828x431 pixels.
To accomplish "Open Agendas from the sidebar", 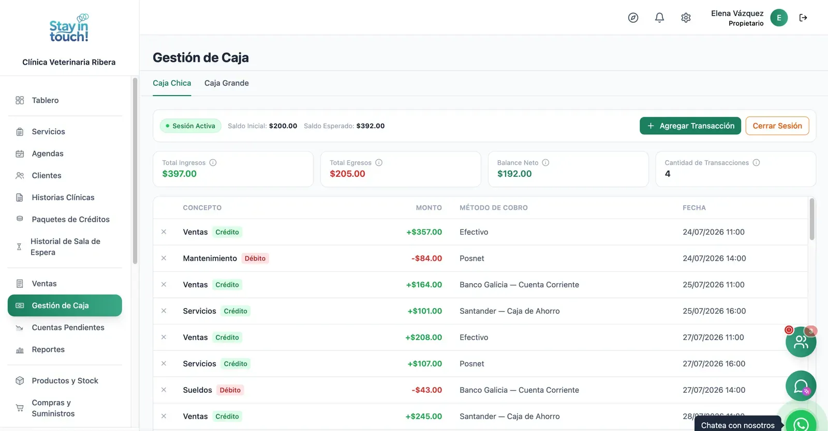I will (65, 153).
